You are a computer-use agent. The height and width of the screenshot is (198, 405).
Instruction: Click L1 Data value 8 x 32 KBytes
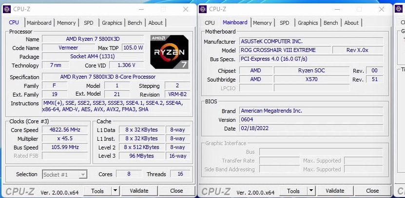click(141, 130)
